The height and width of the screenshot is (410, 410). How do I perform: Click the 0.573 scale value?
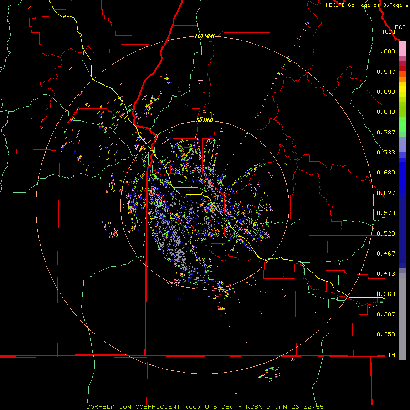coord(386,213)
